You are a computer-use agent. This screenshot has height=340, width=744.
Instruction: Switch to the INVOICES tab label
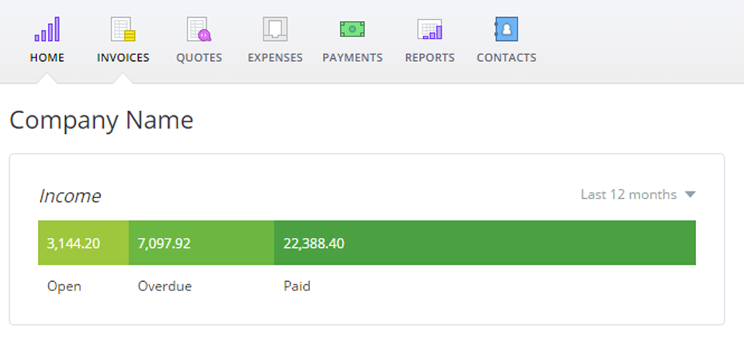(123, 58)
